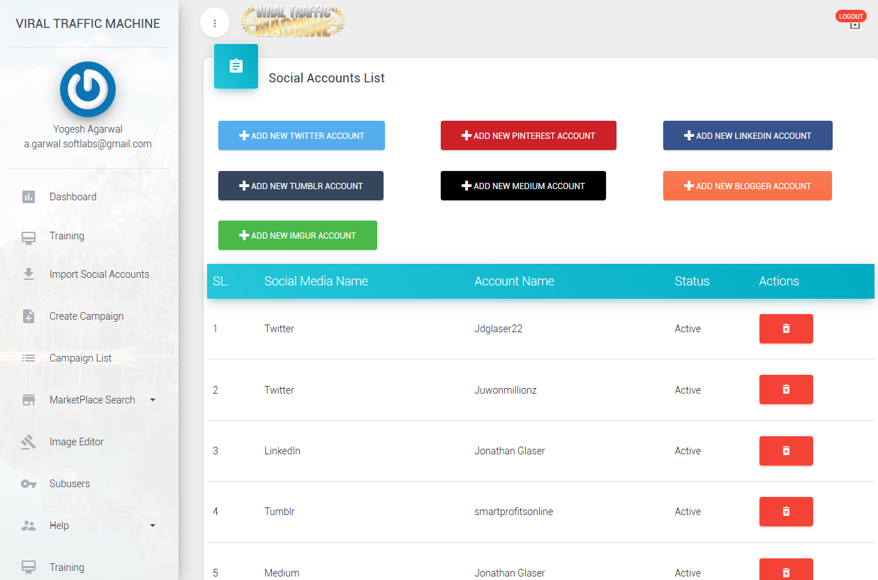Click the Account Name column header
Image resolution: width=878 pixels, height=580 pixels.
tap(515, 281)
